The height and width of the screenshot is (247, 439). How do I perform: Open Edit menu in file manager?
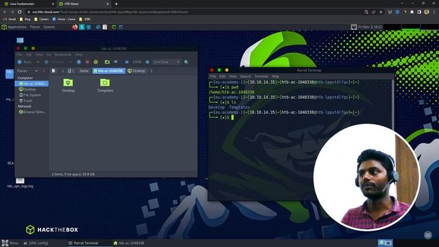29,55
